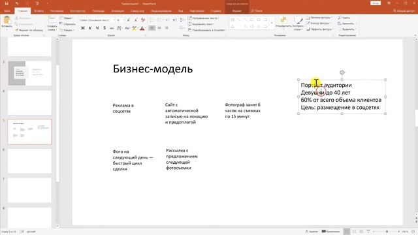Image resolution: width=418 pixels, height=235 pixels.
Task: Click Share (Общий доступ) button
Action: coord(404,11)
